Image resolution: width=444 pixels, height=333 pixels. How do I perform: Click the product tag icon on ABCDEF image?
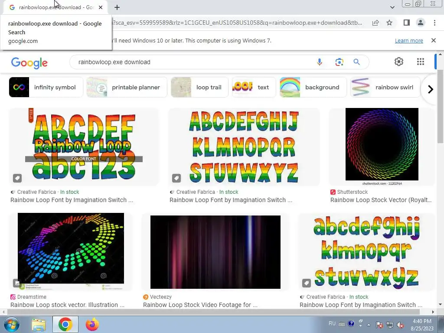coord(17,178)
